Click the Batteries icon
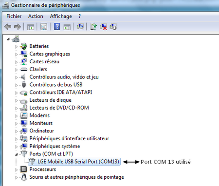Viewport: 219px width, 186px height. [x=24, y=46]
